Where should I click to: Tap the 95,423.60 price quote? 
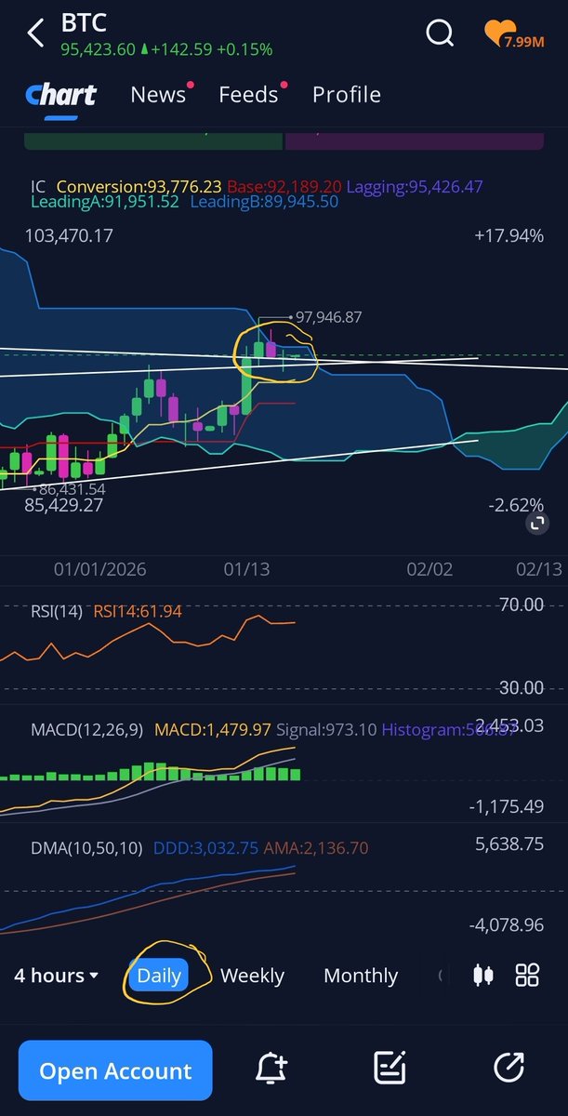point(98,49)
